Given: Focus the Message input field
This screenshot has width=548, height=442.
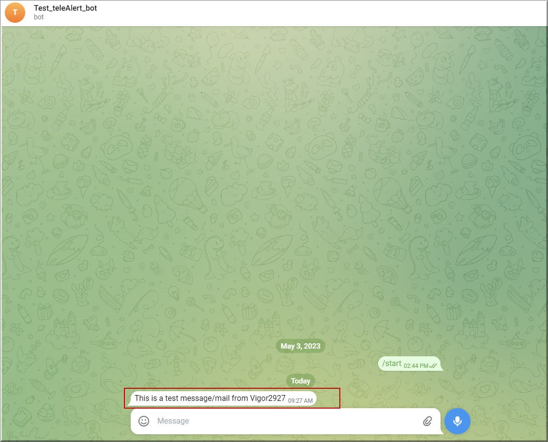Looking at the screenshot, I should pos(287,421).
